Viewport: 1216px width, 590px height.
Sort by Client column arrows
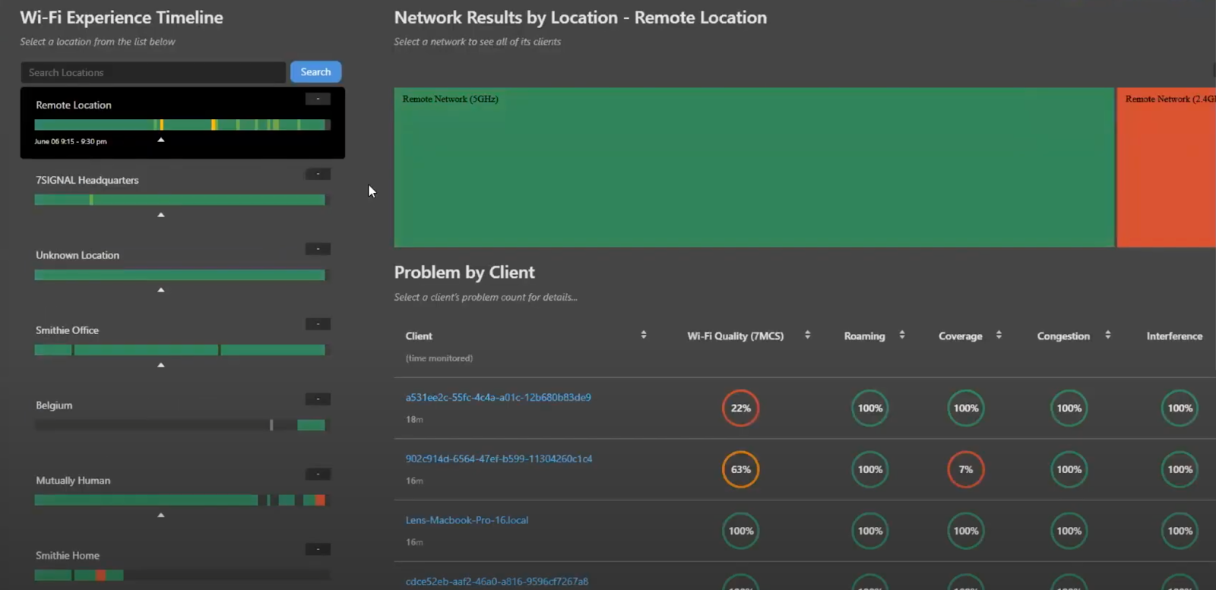644,335
